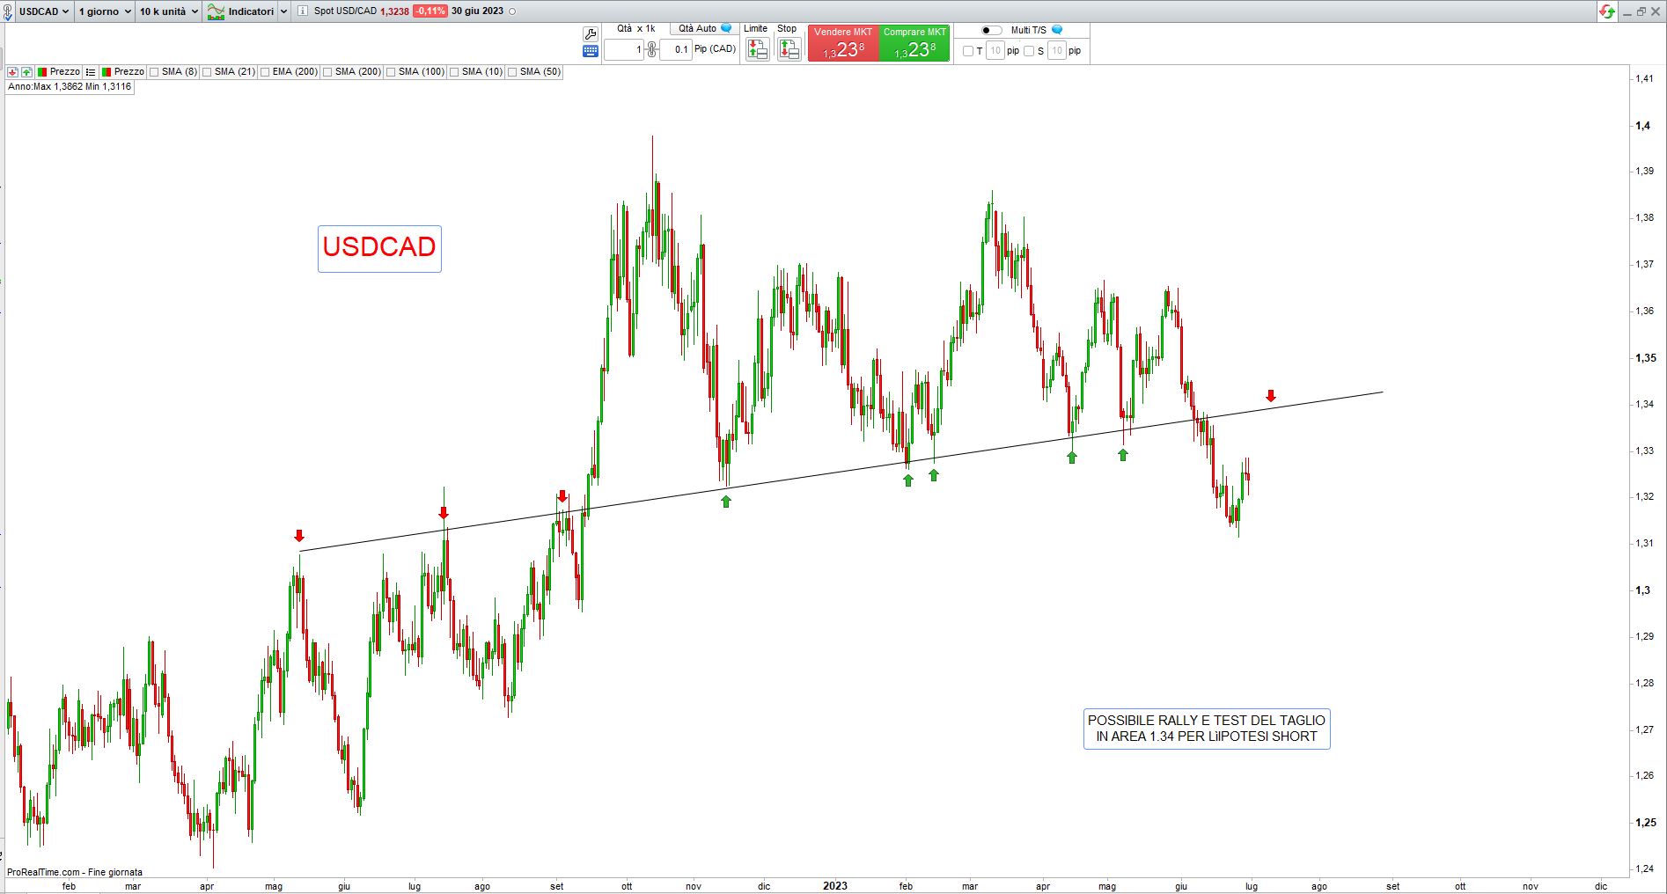Click the chain link between quantity fields
The image size is (1667, 894).
tap(651, 49)
